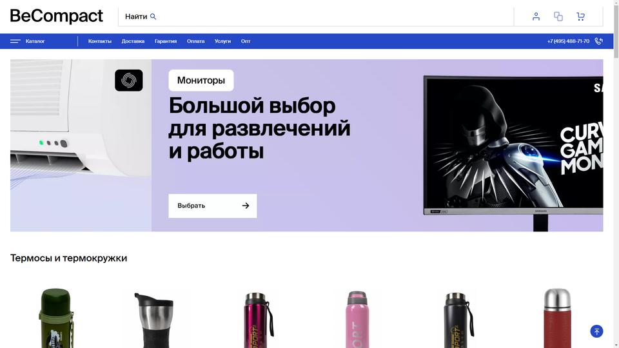Open the user account icon
619x348 pixels.
click(536, 16)
